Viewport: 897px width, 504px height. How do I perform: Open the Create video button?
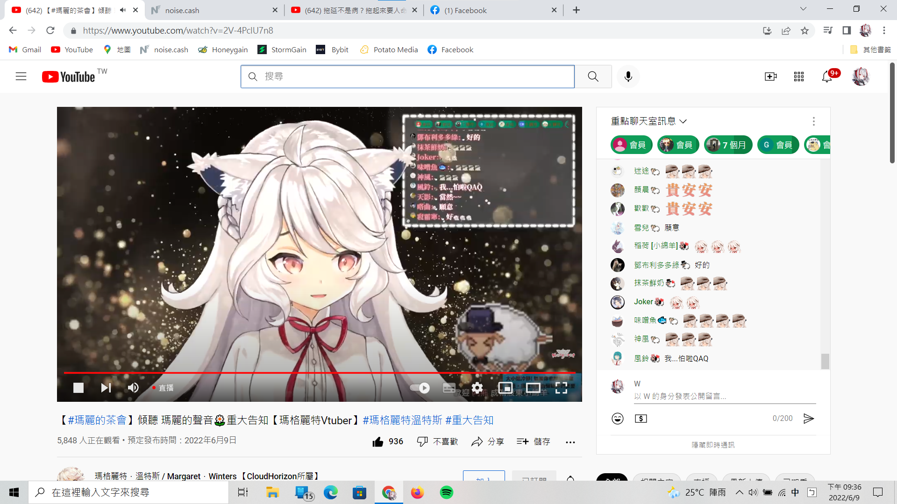(771, 77)
